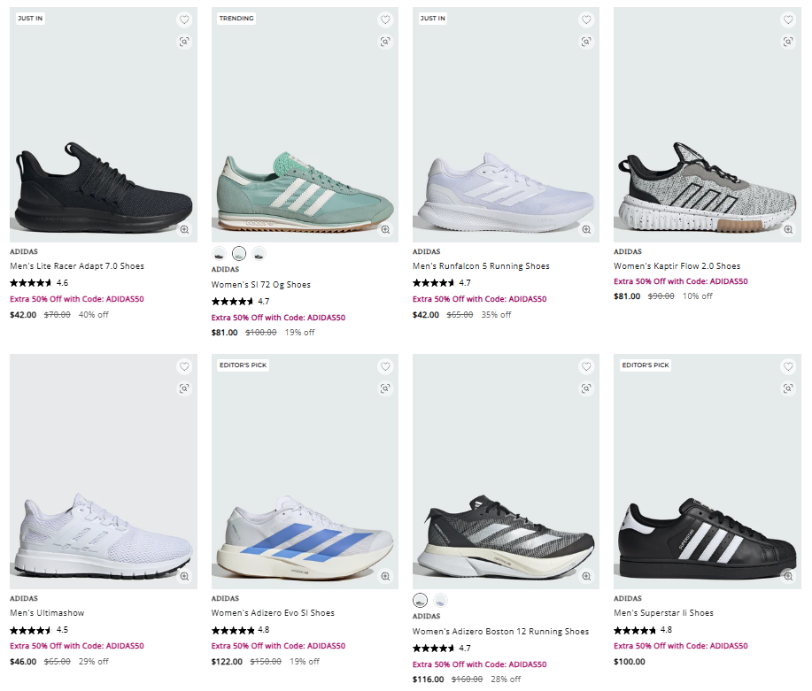Image resolution: width=812 pixels, height=691 pixels.
Task: Click the TRENDING badge on SI 72 Og Shoes
Action: 236,17
